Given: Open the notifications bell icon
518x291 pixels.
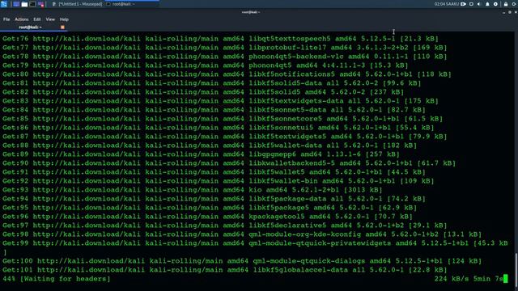Looking at the screenshot, I should coord(487,4).
